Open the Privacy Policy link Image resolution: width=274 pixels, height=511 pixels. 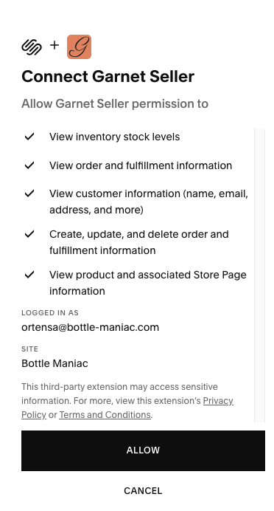point(127,408)
